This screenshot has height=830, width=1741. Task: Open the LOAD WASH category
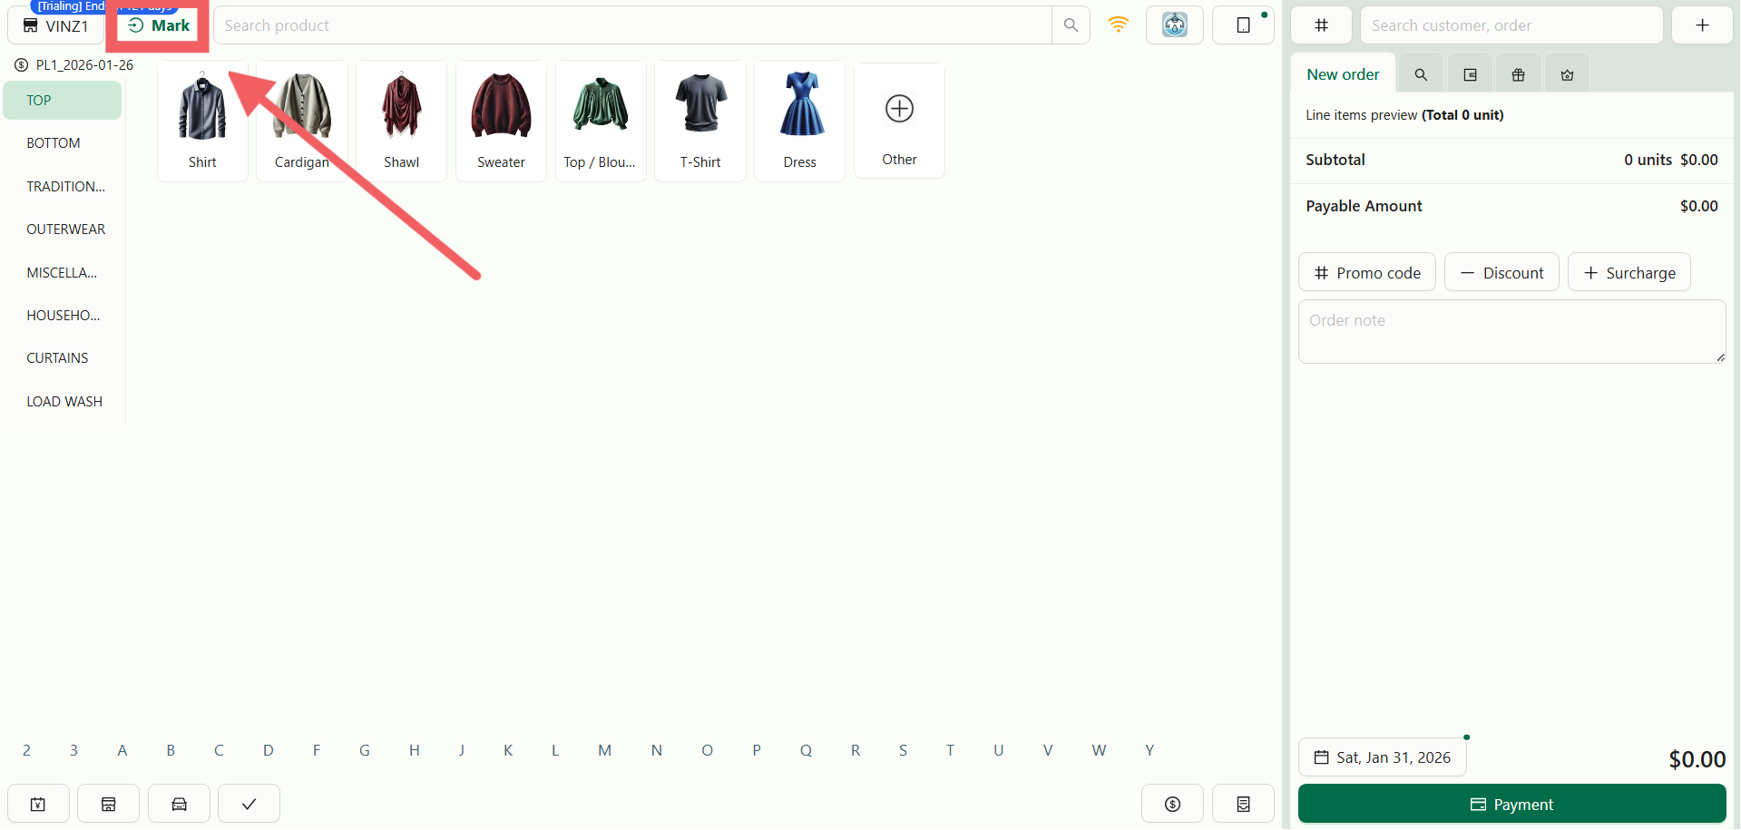click(x=63, y=402)
